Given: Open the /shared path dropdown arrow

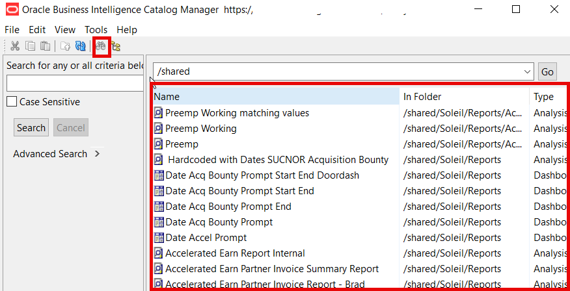Looking at the screenshot, I should pos(527,72).
